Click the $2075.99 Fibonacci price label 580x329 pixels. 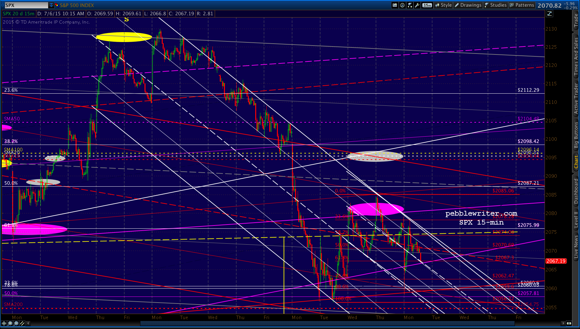coord(528,225)
